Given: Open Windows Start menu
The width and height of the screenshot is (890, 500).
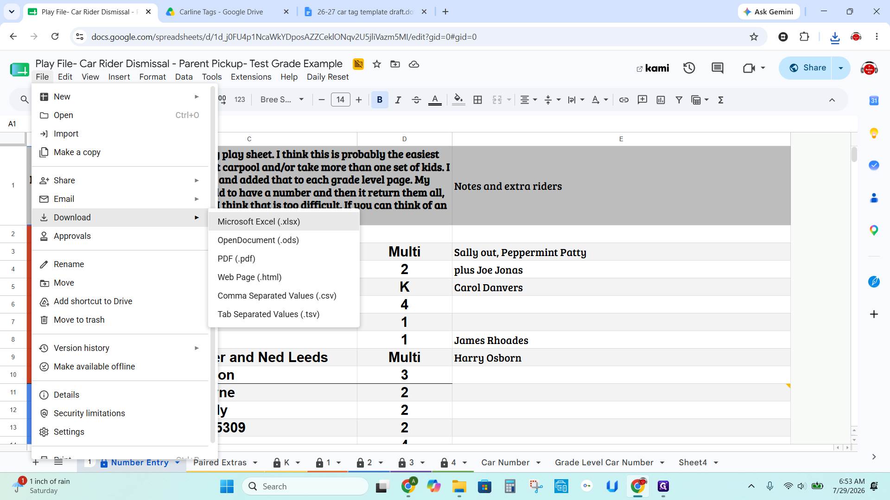Looking at the screenshot, I should [x=227, y=486].
